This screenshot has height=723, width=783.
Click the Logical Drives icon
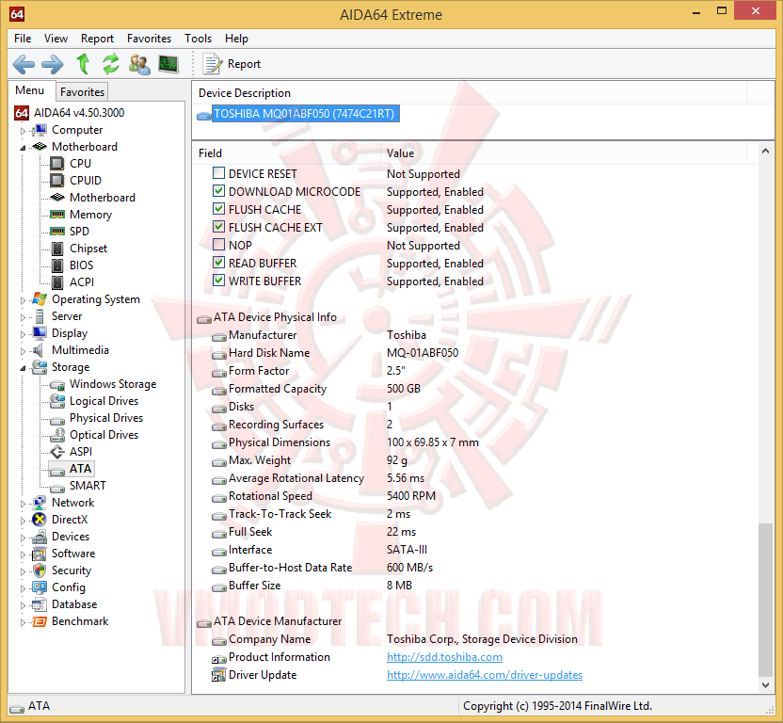57,401
